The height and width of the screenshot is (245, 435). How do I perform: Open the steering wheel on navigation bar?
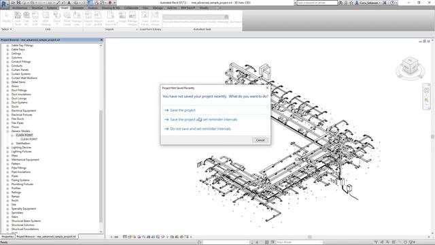pos(427,91)
